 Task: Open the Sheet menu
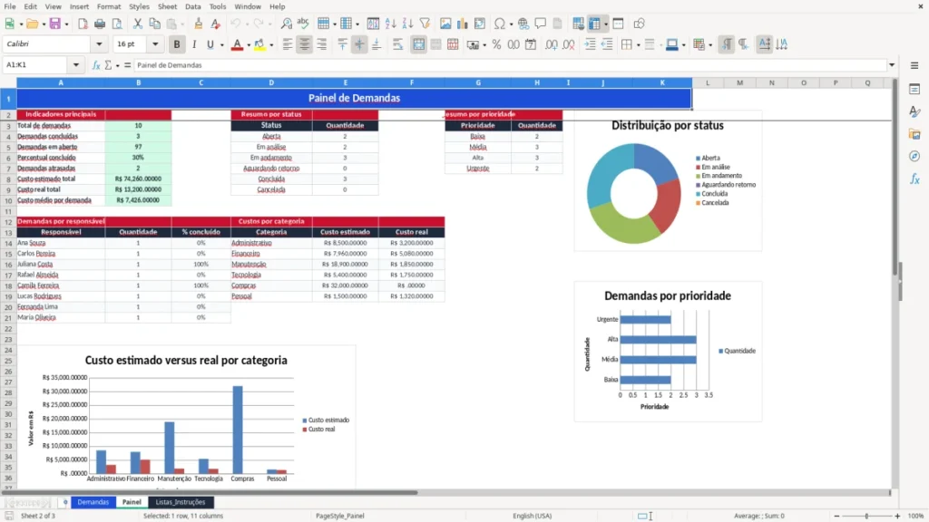[167, 6]
